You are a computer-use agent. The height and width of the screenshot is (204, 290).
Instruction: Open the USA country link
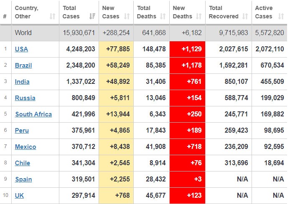coord(21,49)
